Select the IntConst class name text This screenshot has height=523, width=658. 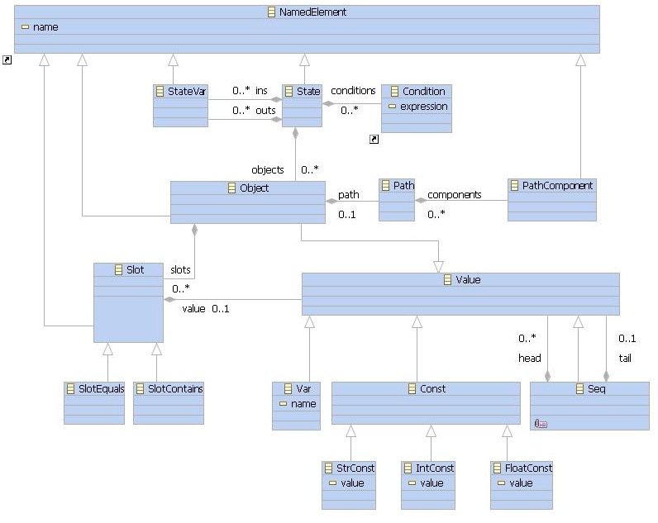coord(435,468)
